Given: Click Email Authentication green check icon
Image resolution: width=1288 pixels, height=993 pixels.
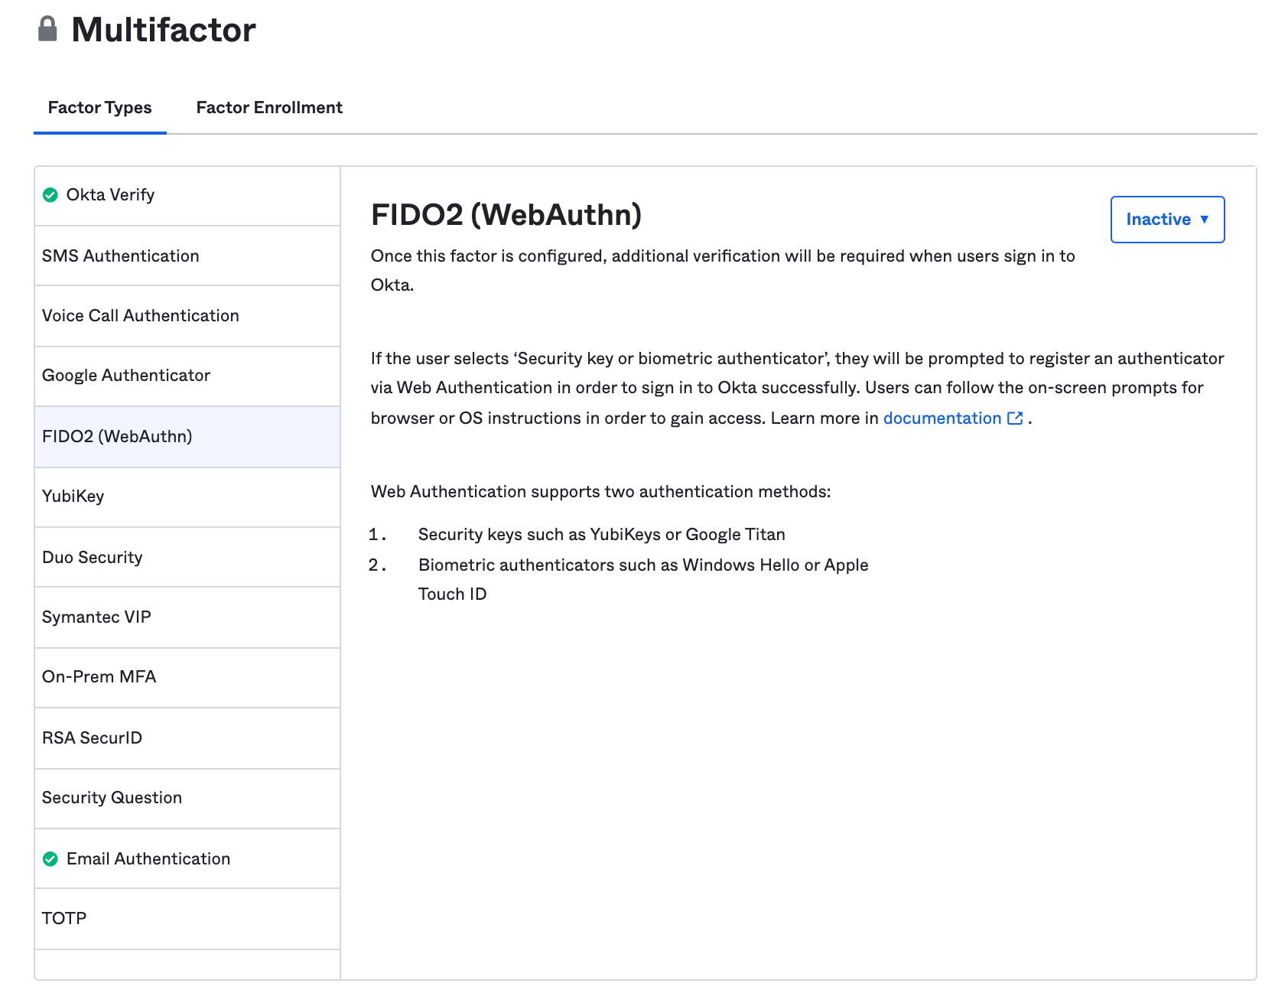Looking at the screenshot, I should [x=50, y=859].
